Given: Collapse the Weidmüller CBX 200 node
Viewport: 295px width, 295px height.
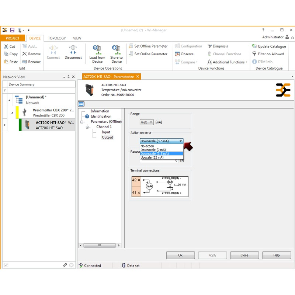Looking at the screenshot, I should [12, 113].
